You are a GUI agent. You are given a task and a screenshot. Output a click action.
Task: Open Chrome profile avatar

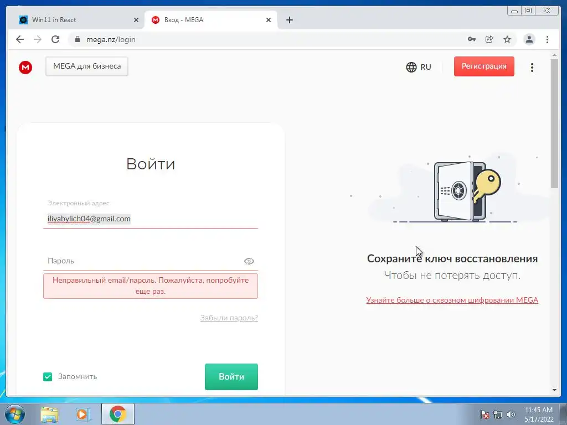pyautogui.click(x=529, y=39)
